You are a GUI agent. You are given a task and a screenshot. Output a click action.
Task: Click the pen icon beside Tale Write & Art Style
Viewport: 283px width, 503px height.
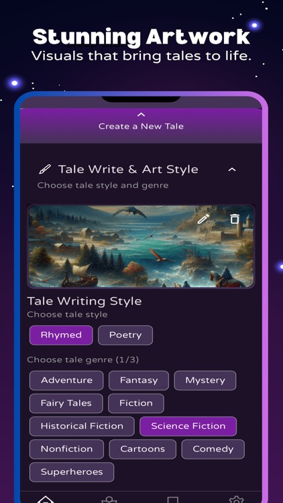point(45,169)
